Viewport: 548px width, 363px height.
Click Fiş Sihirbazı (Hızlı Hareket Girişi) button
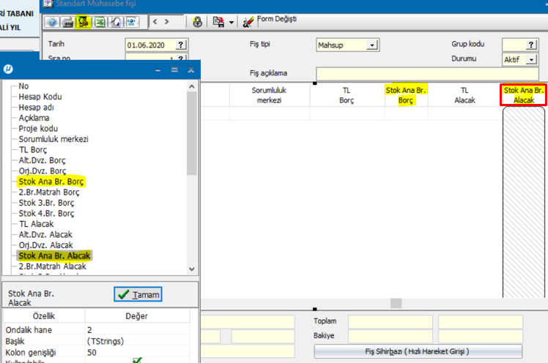(x=418, y=351)
